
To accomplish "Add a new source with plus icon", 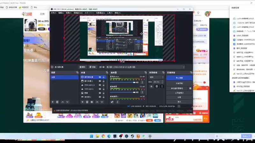I will tap(82, 102).
